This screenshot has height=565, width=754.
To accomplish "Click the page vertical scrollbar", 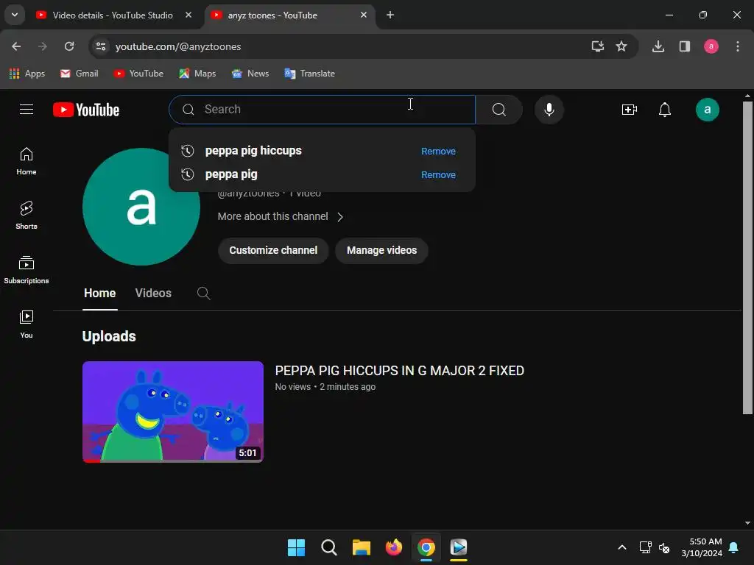I will pos(747,257).
